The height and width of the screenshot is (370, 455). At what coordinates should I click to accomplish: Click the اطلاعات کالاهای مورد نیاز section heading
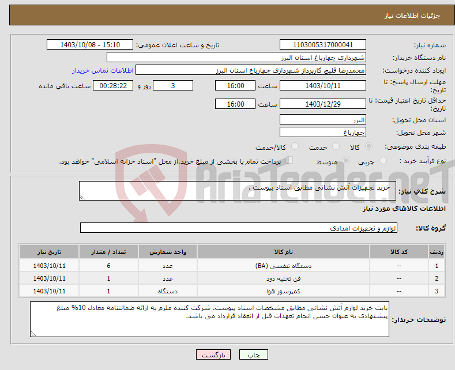click(x=404, y=209)
